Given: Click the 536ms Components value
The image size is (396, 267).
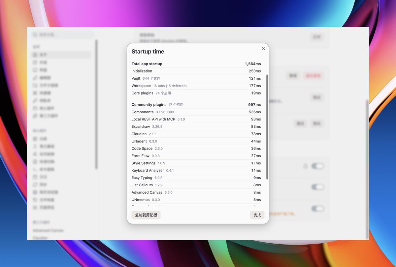Looking at the screenshot, I should 255,112.
